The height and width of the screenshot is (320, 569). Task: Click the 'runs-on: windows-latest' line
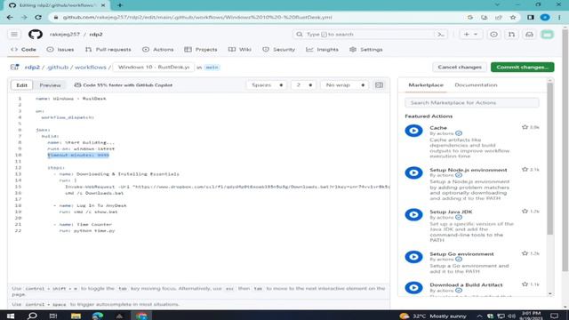(x=81, y=148)
